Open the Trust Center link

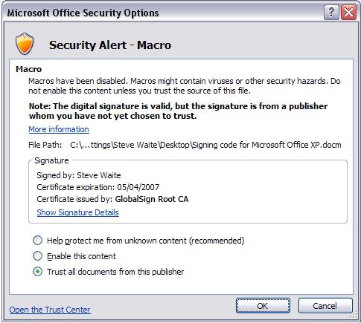pyautogui.click(x=50, y=310)
